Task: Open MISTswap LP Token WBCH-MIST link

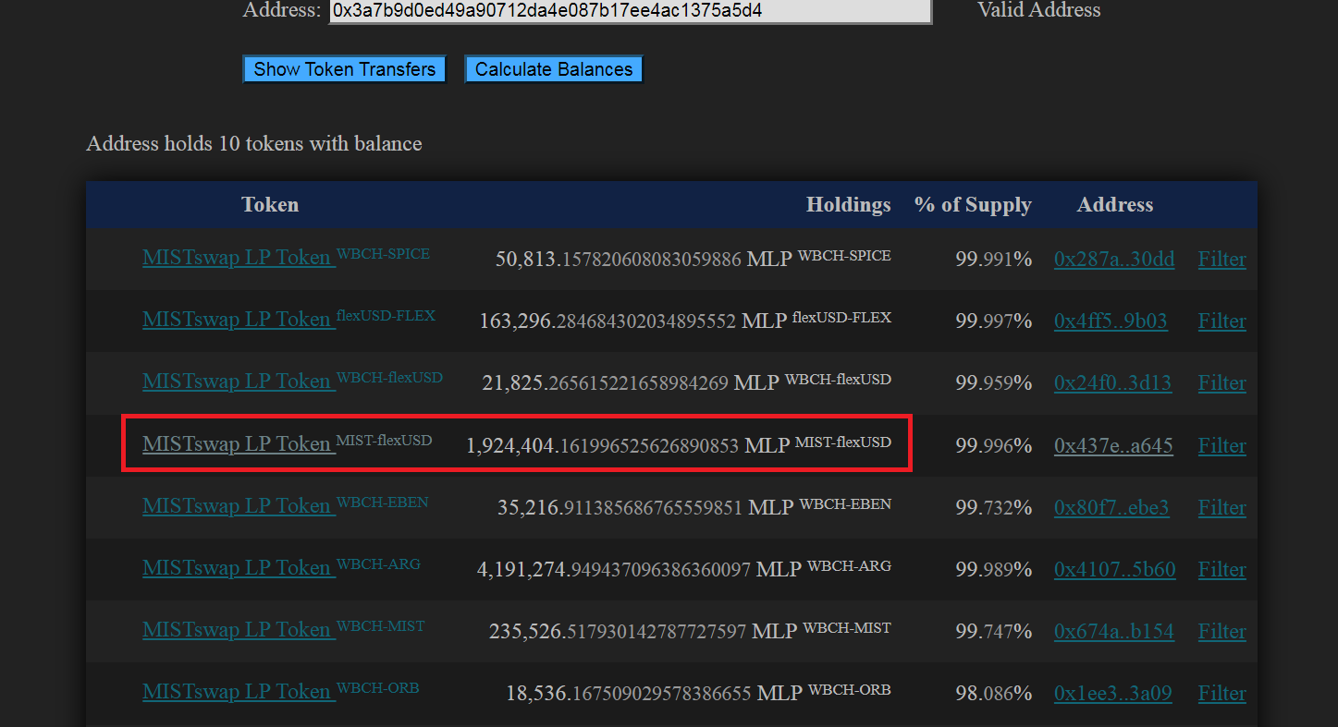Action: point(283,629)
